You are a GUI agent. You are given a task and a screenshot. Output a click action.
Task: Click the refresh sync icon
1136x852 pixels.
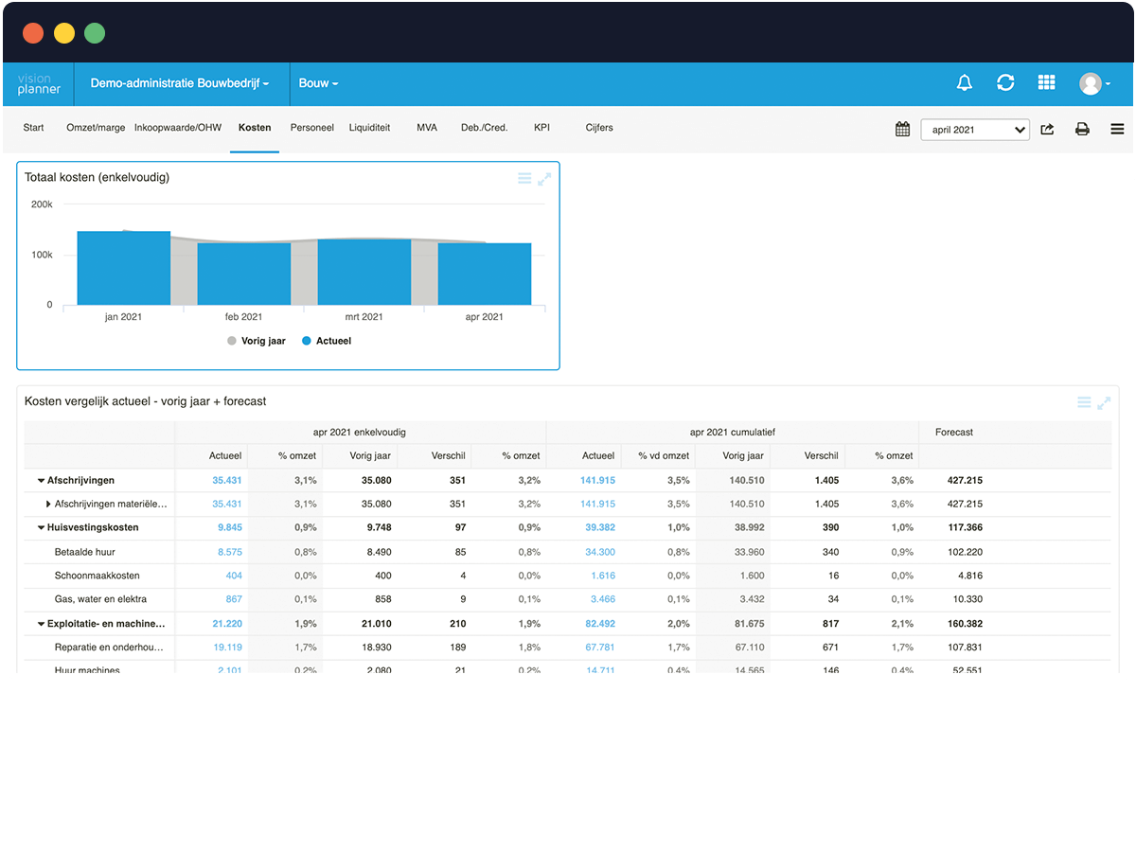[x=1005, y=83]
